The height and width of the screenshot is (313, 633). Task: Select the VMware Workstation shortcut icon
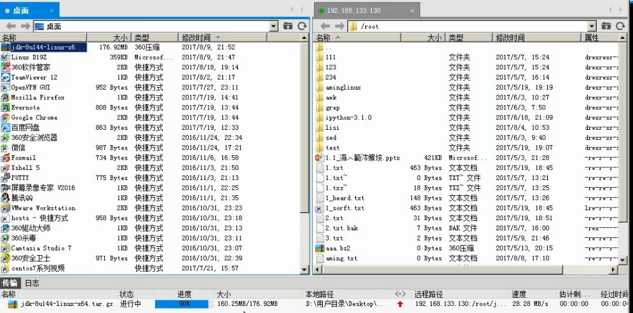click(x=5, y=208)
